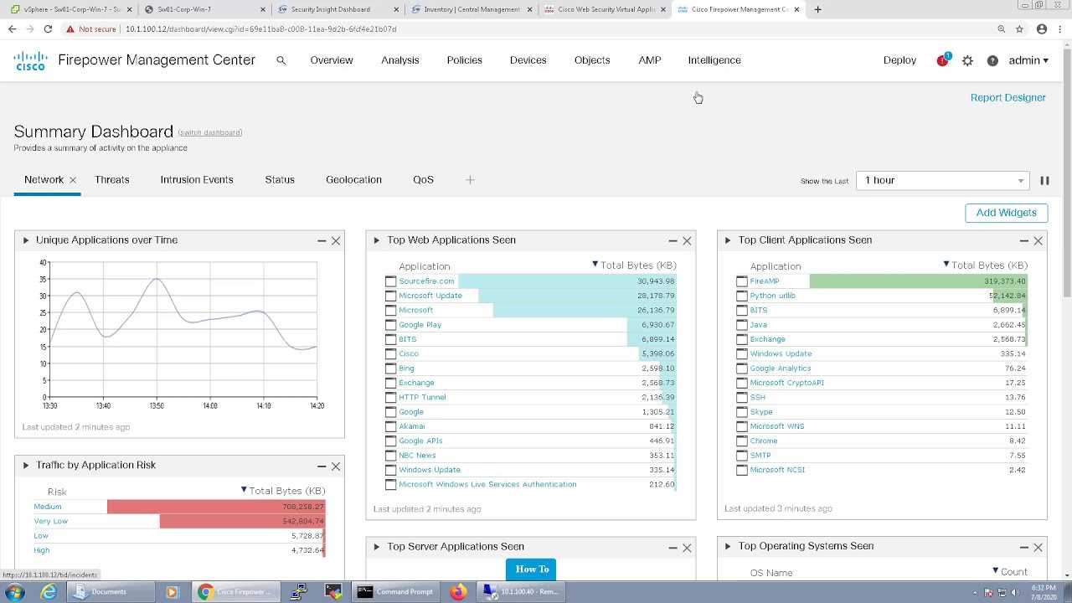Minimize the Unique Applications over Time widget
The width and height of the screenshot is (1072, 603).
322,240
